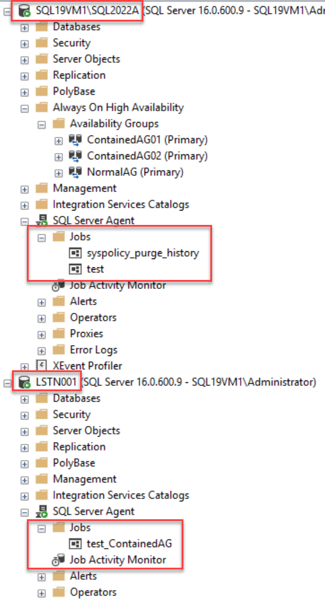
Task: Select the test job
Action: point(96,269)
